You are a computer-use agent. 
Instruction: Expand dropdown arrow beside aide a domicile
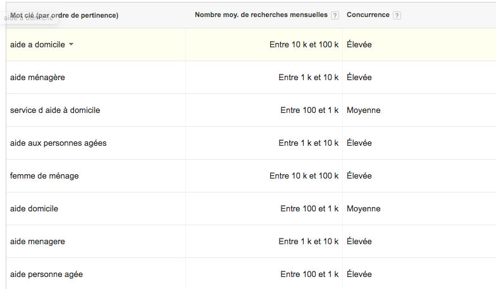[x=71, y=44]
